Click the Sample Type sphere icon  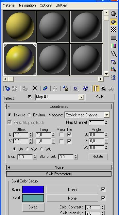pos(113,14)
